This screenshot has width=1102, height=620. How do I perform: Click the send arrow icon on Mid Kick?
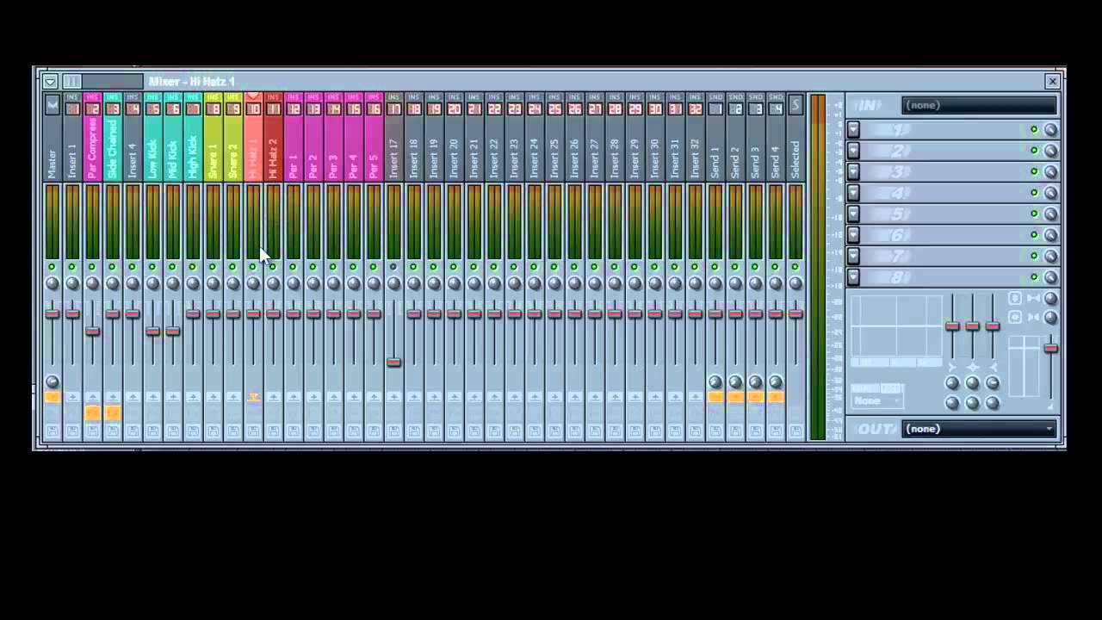pos(173,397)
